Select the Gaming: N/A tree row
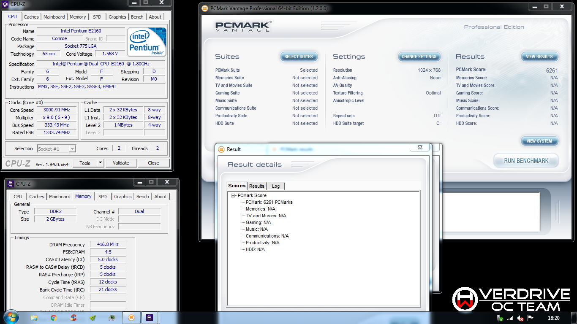Viewport: 577px width, 324px height. 259,222
